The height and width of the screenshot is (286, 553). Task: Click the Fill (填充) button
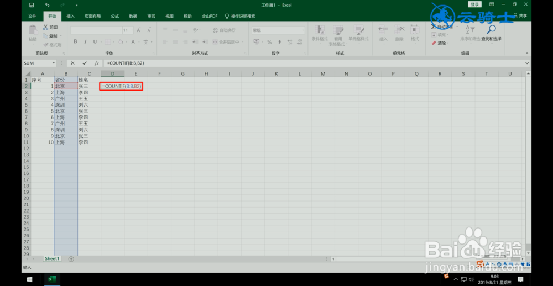click(439, 35)
